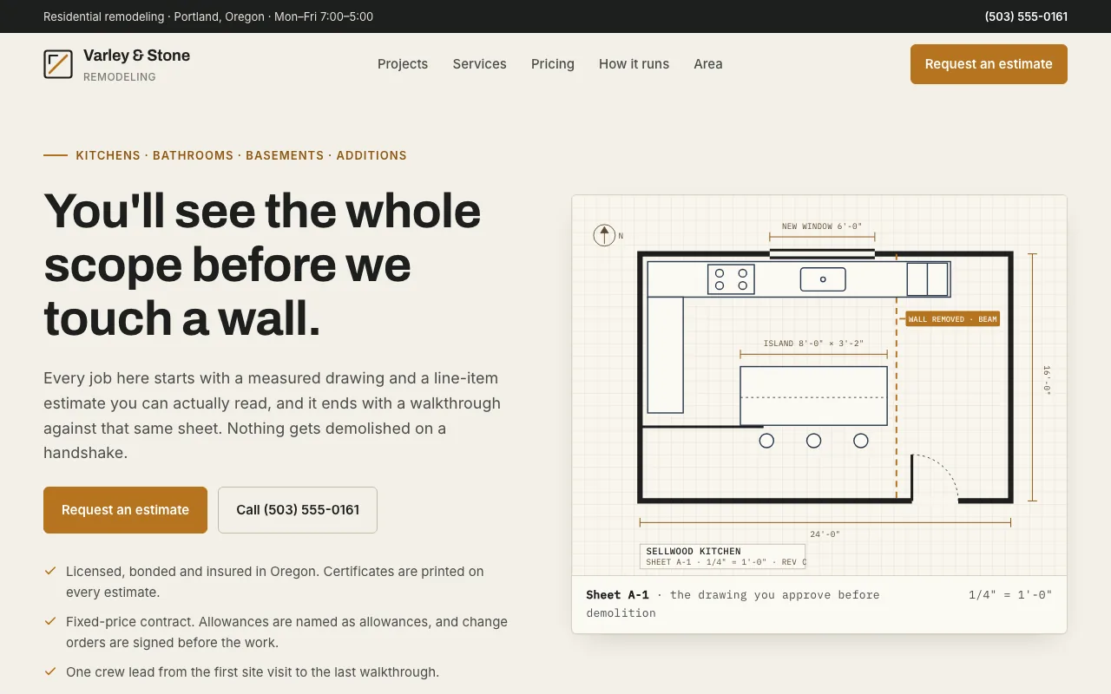Click the checkmark beside Fixed-price contract
The width and height of the screenshot is (1111, 694).
pos(50,621)
